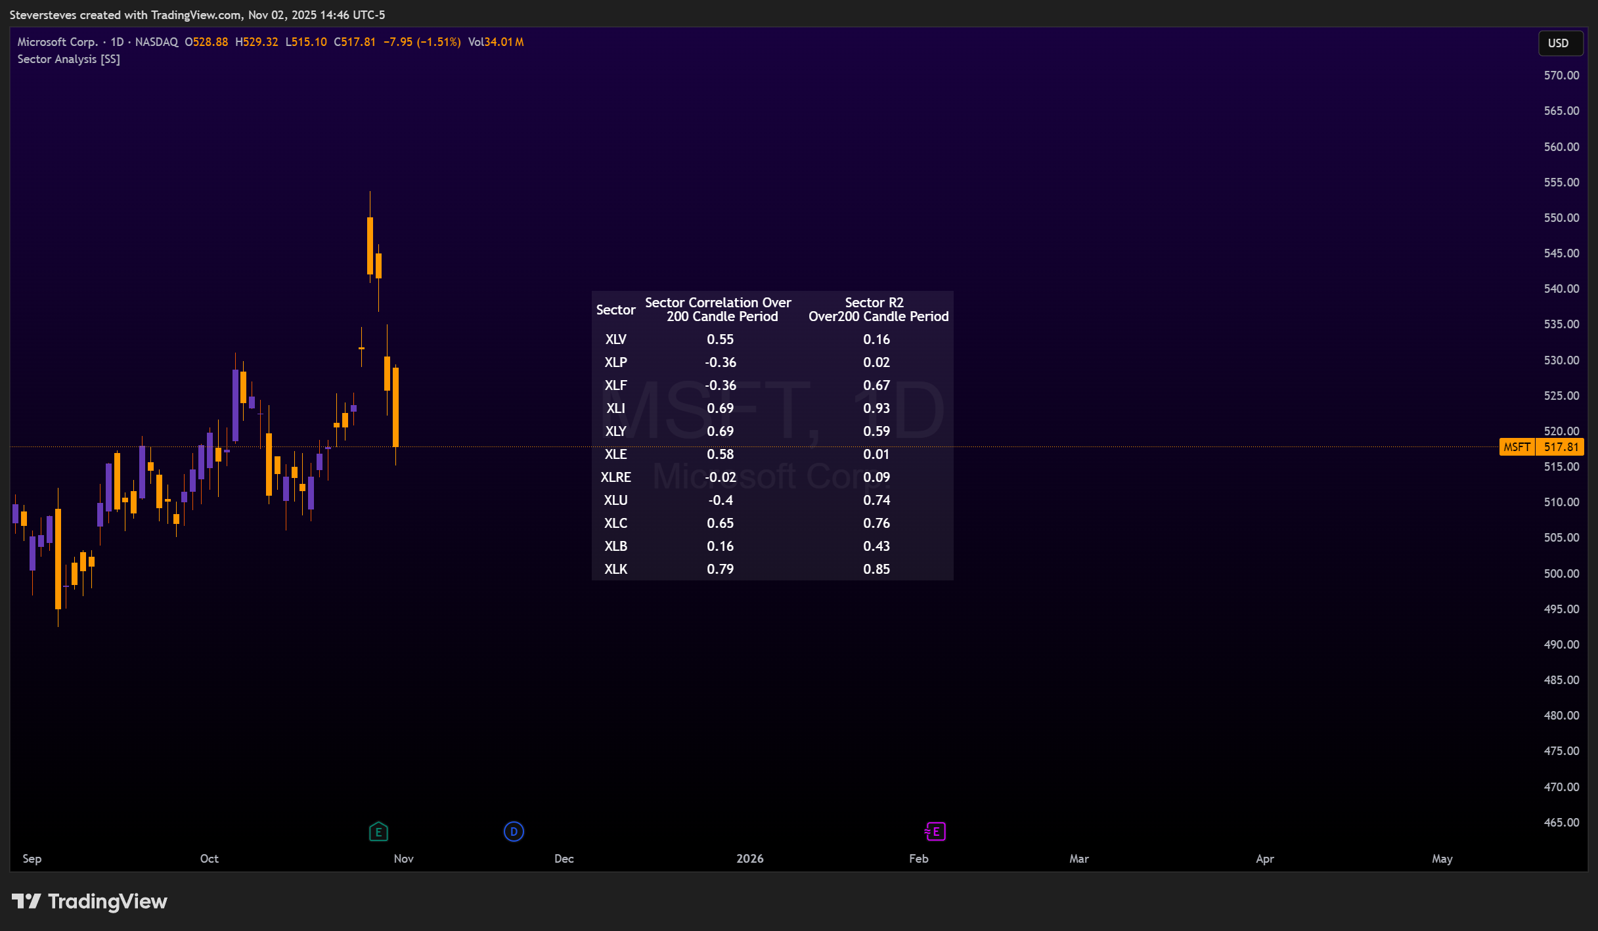
Task: Click the XLK sector cell
Action: [x=615, y=569]
